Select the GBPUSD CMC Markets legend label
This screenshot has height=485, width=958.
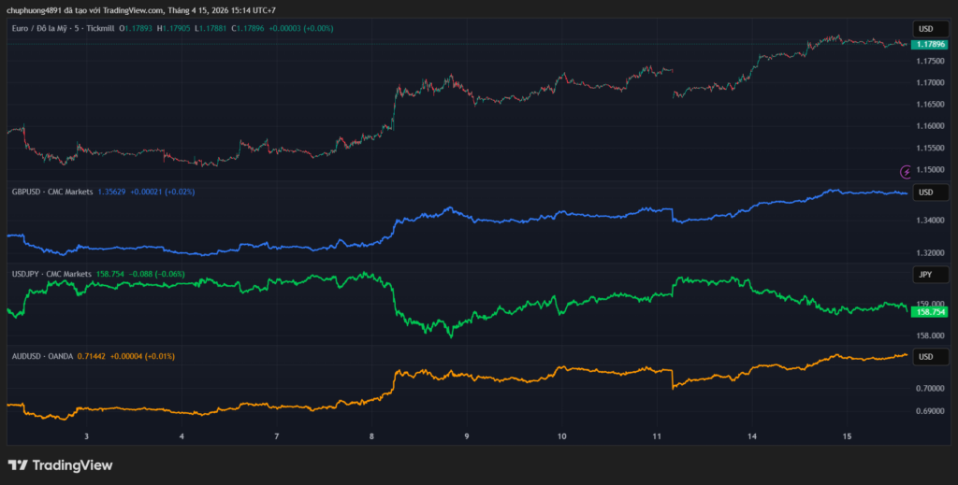51,192
